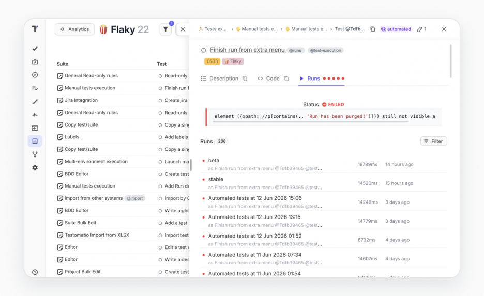Select Testomatio Import from XLSX suite
The width and height of the screenshot is (484, 296).
click(97, 235)
